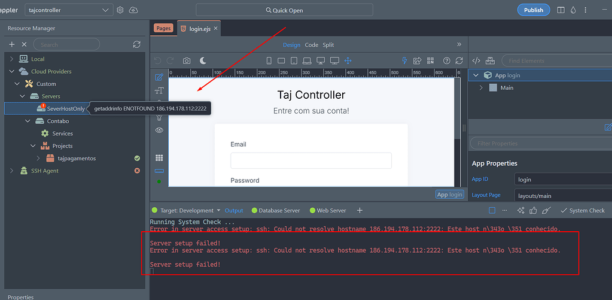Viewport: 612px width, 300px height.
Task: Open project settings gear icon
Action: click(x=120, y=10)
